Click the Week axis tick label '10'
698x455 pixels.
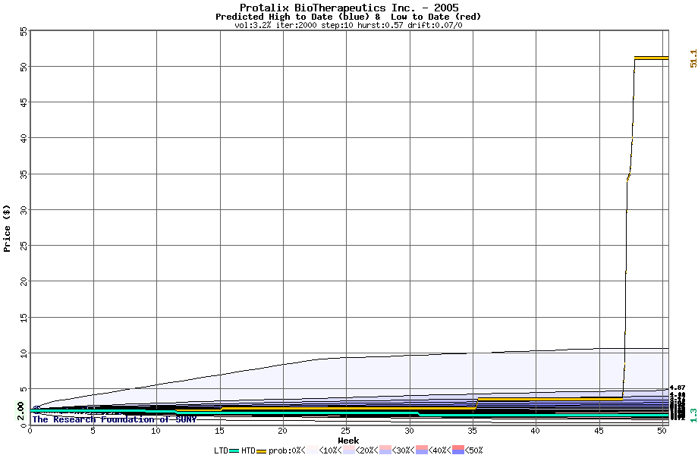pyautogui.click(x=156, y=431)
